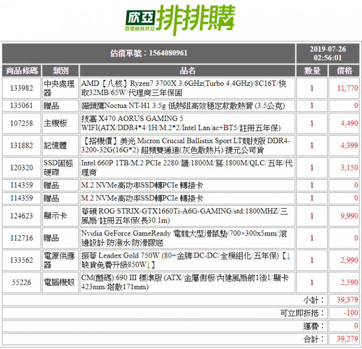Click the 數量 column header

tap(312, 70)
